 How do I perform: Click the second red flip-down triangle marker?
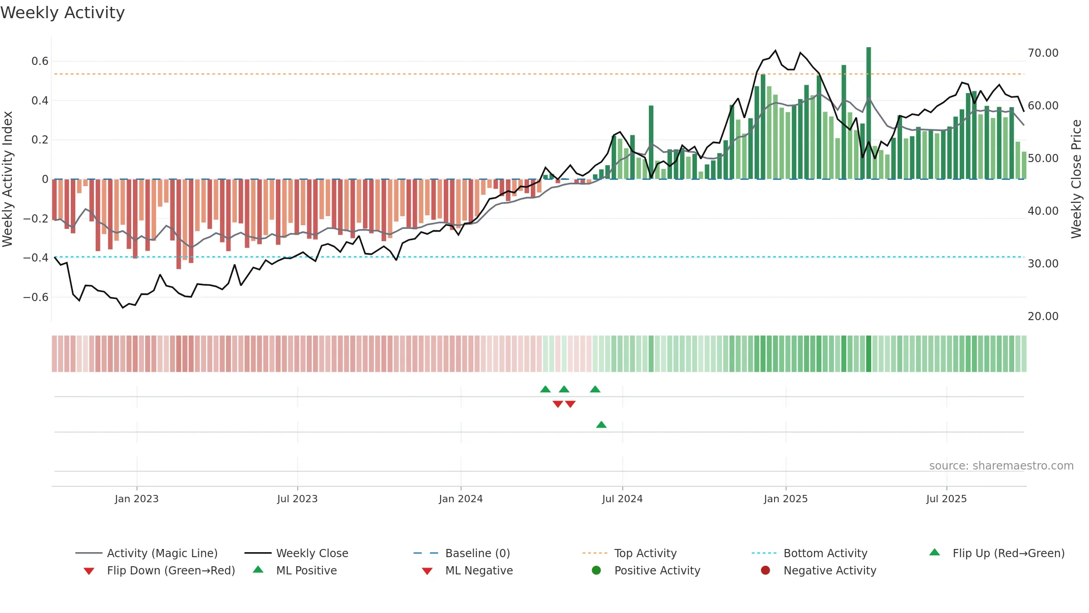tap(570, 404)
